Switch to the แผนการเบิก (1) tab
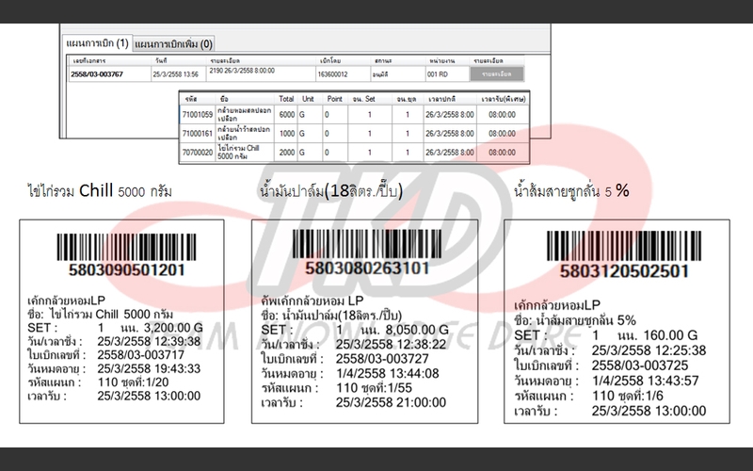Image resolution: width=753 pixels, height=471 pixels. [97, 43]
